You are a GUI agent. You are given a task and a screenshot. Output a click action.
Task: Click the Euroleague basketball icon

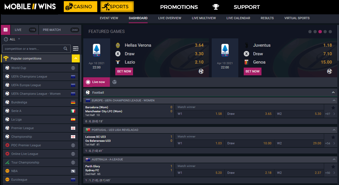(7, 180)
